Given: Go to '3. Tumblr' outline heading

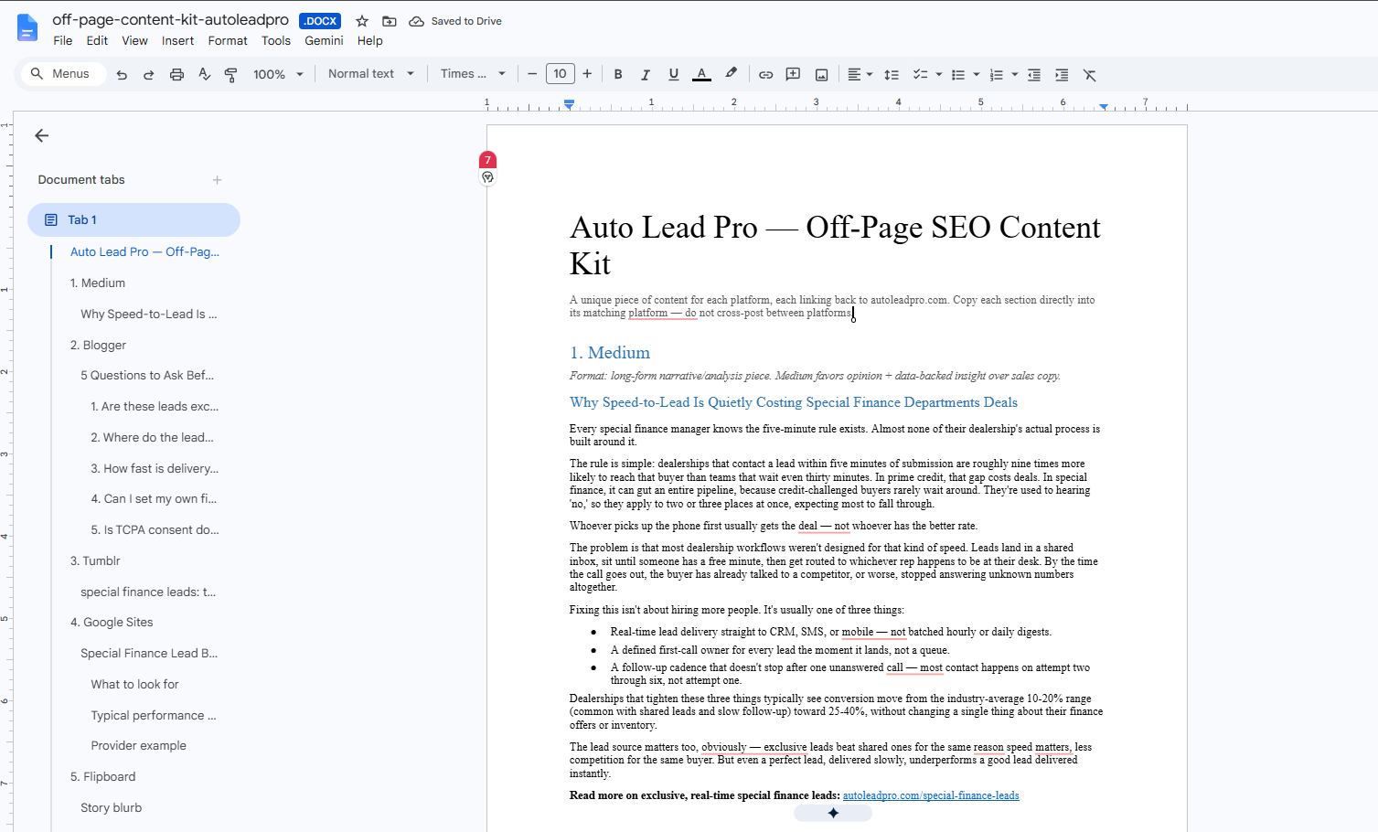Looking at the screenshot, I should tap(95, 560).
